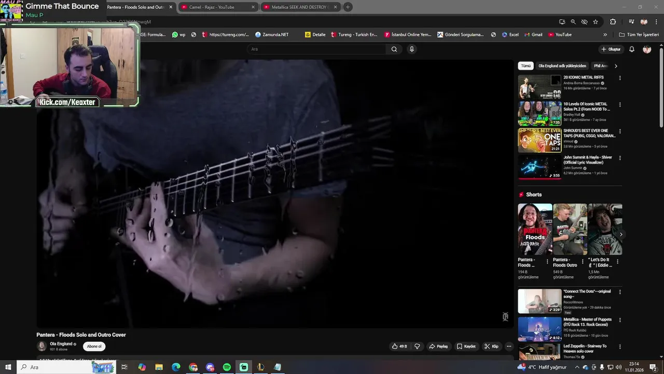Dislike the Pantera Floods cover video
Image resolution: width=664 pixels, height=374 pixels.
coord(417,346)
